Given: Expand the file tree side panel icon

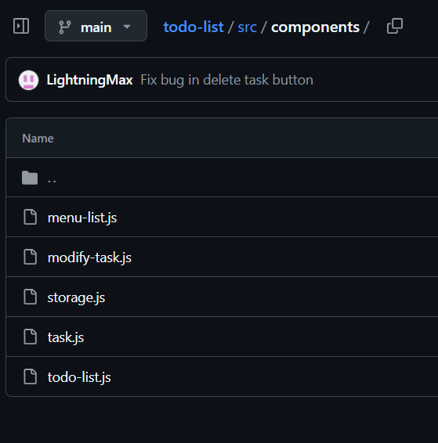Looking at the screenshot, I should coord(21,27).
